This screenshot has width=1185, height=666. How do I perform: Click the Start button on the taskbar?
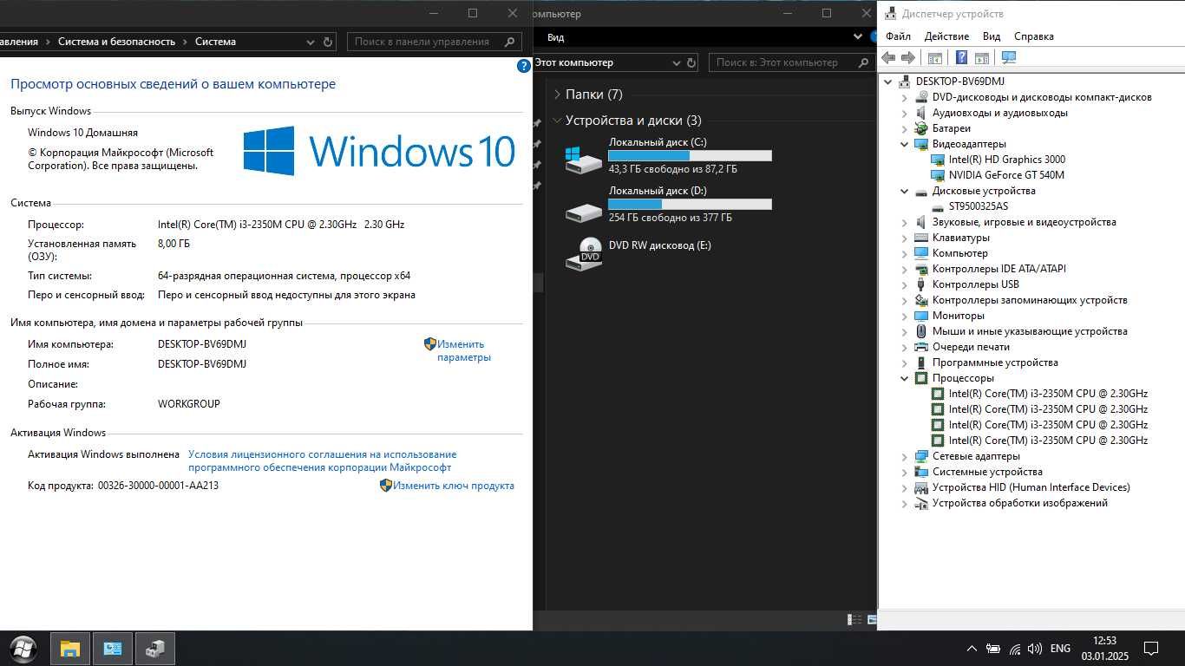point(23,648)
